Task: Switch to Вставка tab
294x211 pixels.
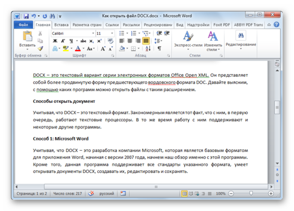Action: click(x=61, y=25)
